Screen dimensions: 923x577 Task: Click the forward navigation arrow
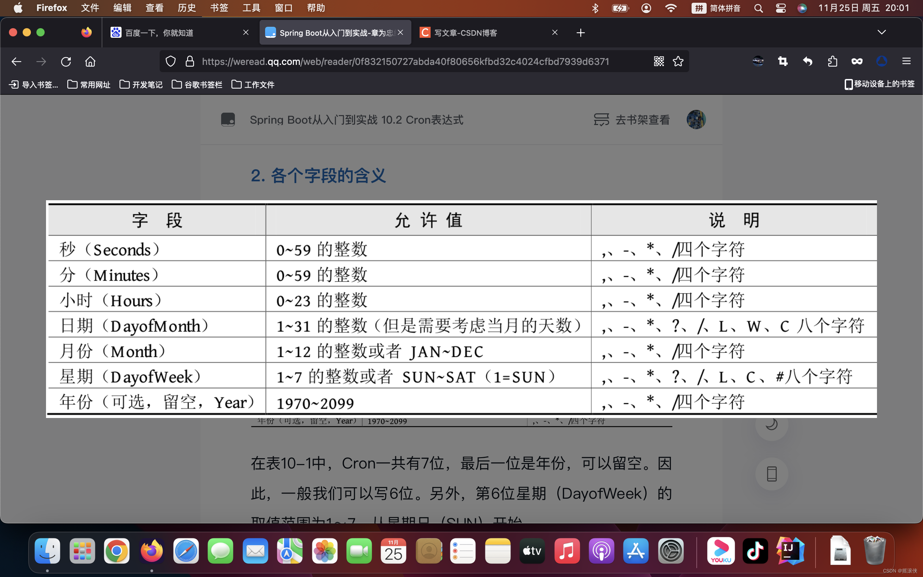point(41,61)
